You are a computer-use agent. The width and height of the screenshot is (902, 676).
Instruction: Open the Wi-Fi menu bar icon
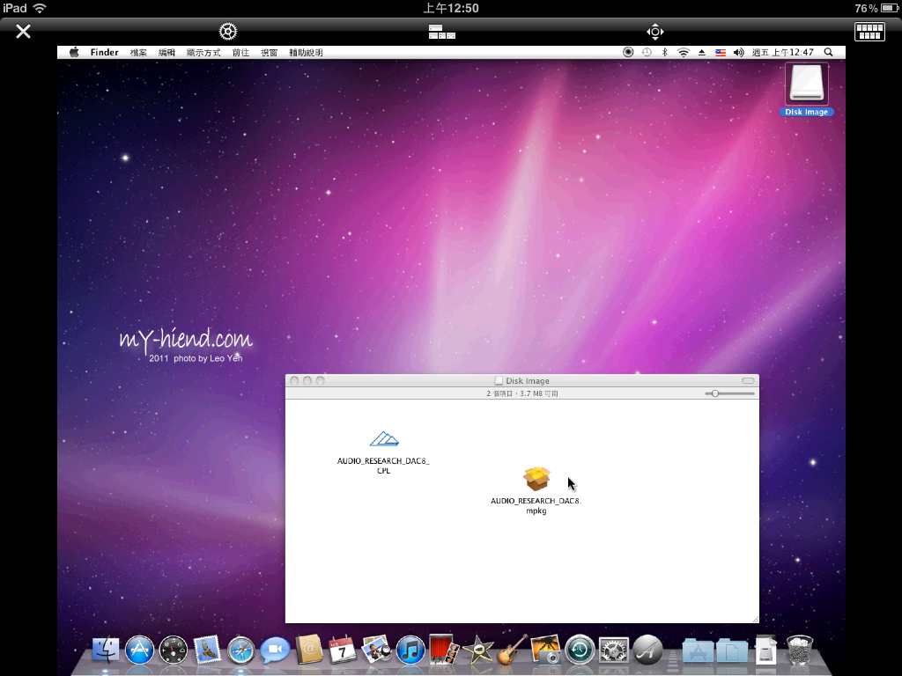point(683,52)
